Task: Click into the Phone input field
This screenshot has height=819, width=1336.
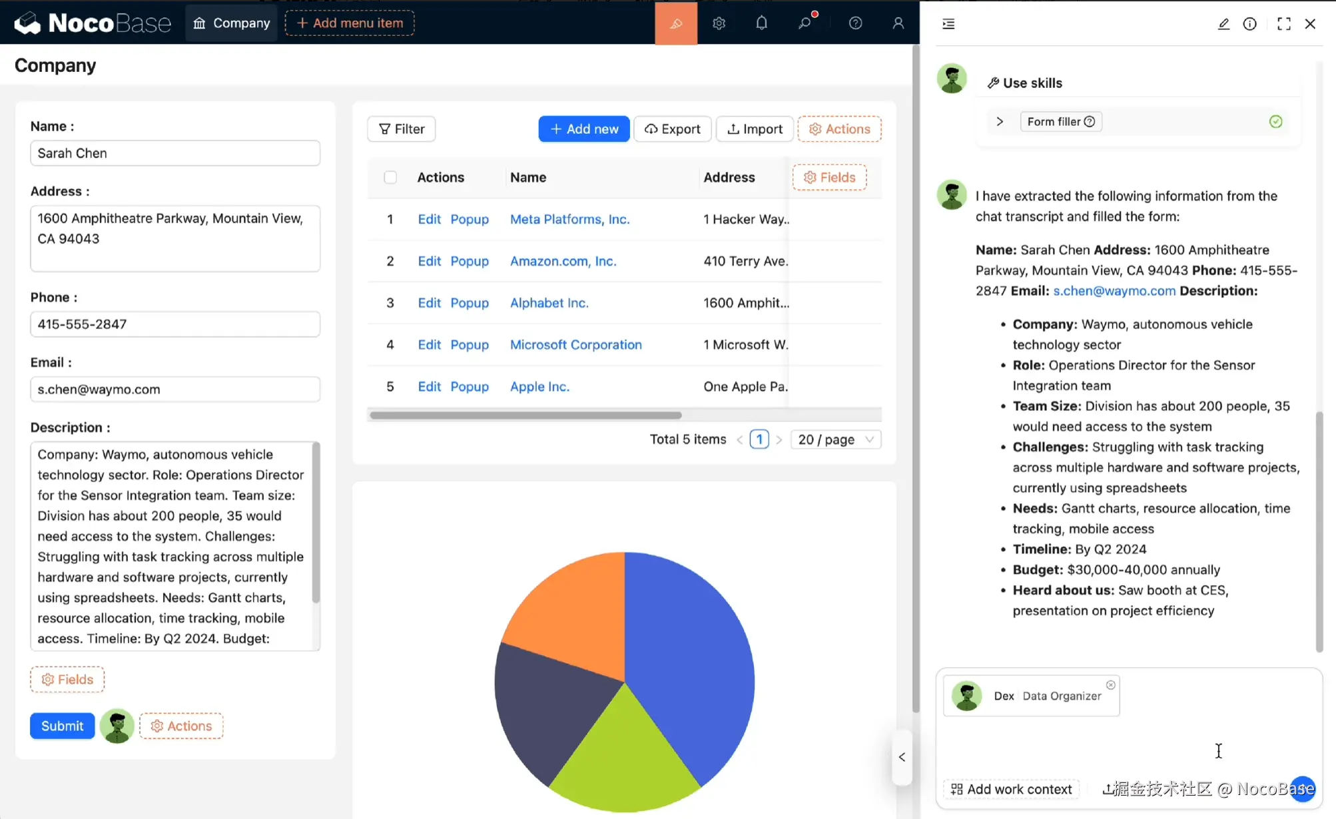Action: 174,324
